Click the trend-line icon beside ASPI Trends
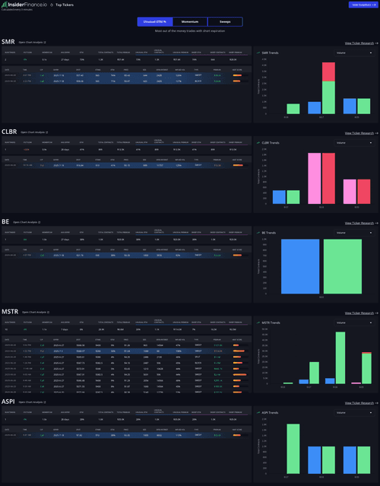 [258, 412]
